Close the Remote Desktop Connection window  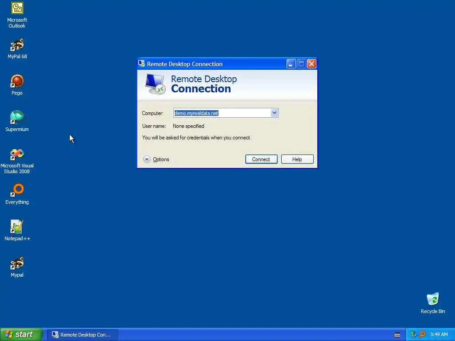click(311, 64)
